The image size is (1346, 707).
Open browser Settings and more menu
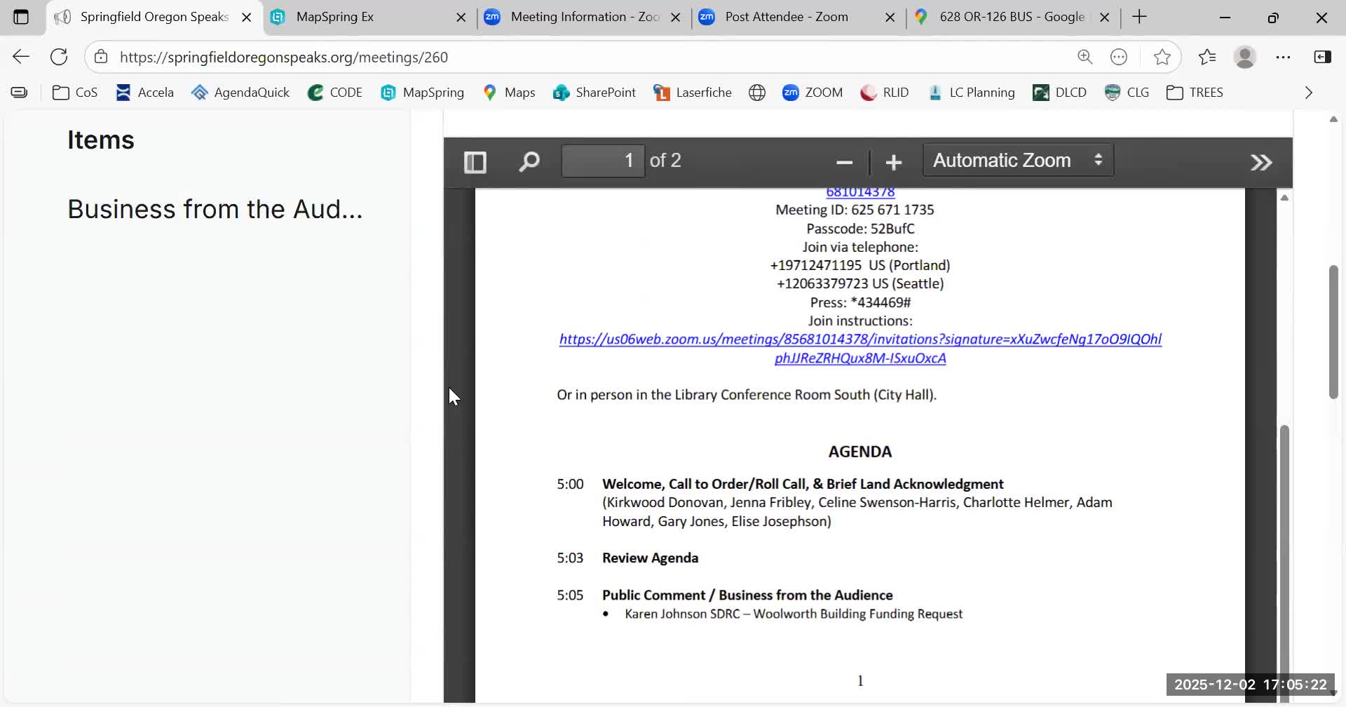(x=1283, y=57)
